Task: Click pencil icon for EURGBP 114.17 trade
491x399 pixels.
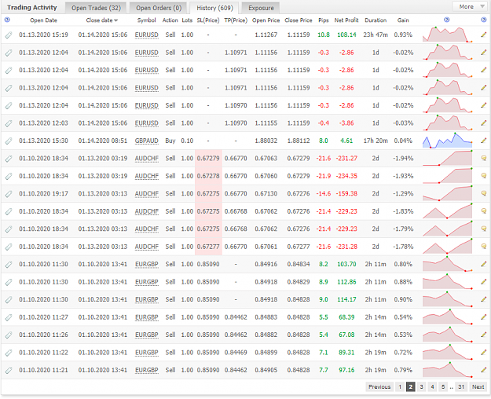Action: (x=484, y=299)
